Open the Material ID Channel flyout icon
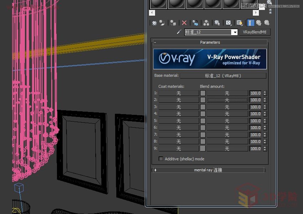Viewport: 303px width, 214px height. click(x=228, y=22)
